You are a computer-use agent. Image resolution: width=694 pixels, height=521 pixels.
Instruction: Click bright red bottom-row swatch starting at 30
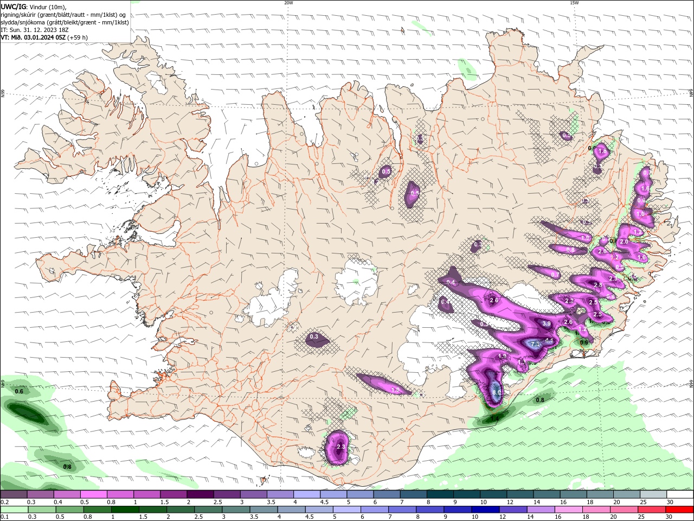click(679, 510)
